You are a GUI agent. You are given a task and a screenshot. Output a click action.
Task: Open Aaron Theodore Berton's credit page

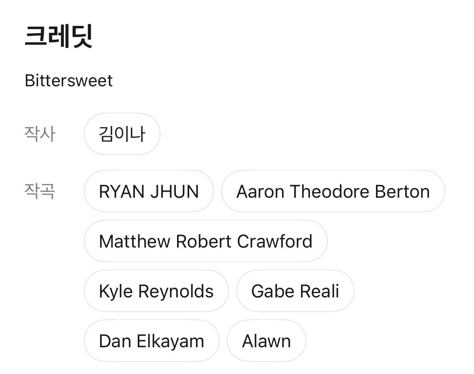tap(333, 191)
